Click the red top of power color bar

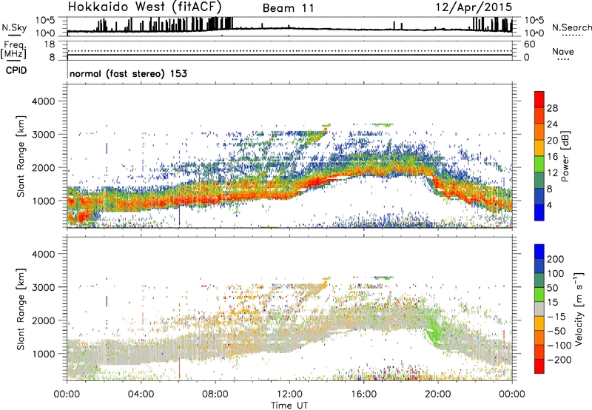click(539, 98)
